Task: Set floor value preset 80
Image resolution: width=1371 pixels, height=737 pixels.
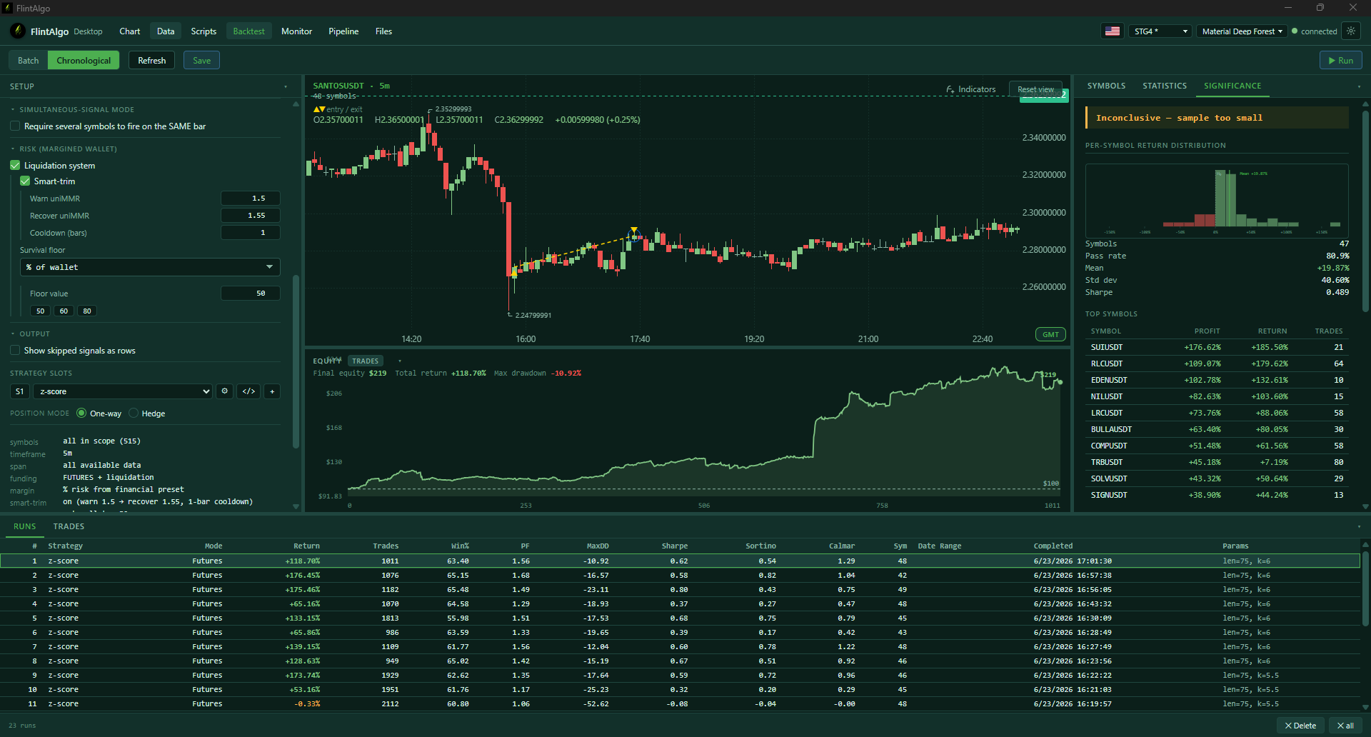Action: [87, 311]
